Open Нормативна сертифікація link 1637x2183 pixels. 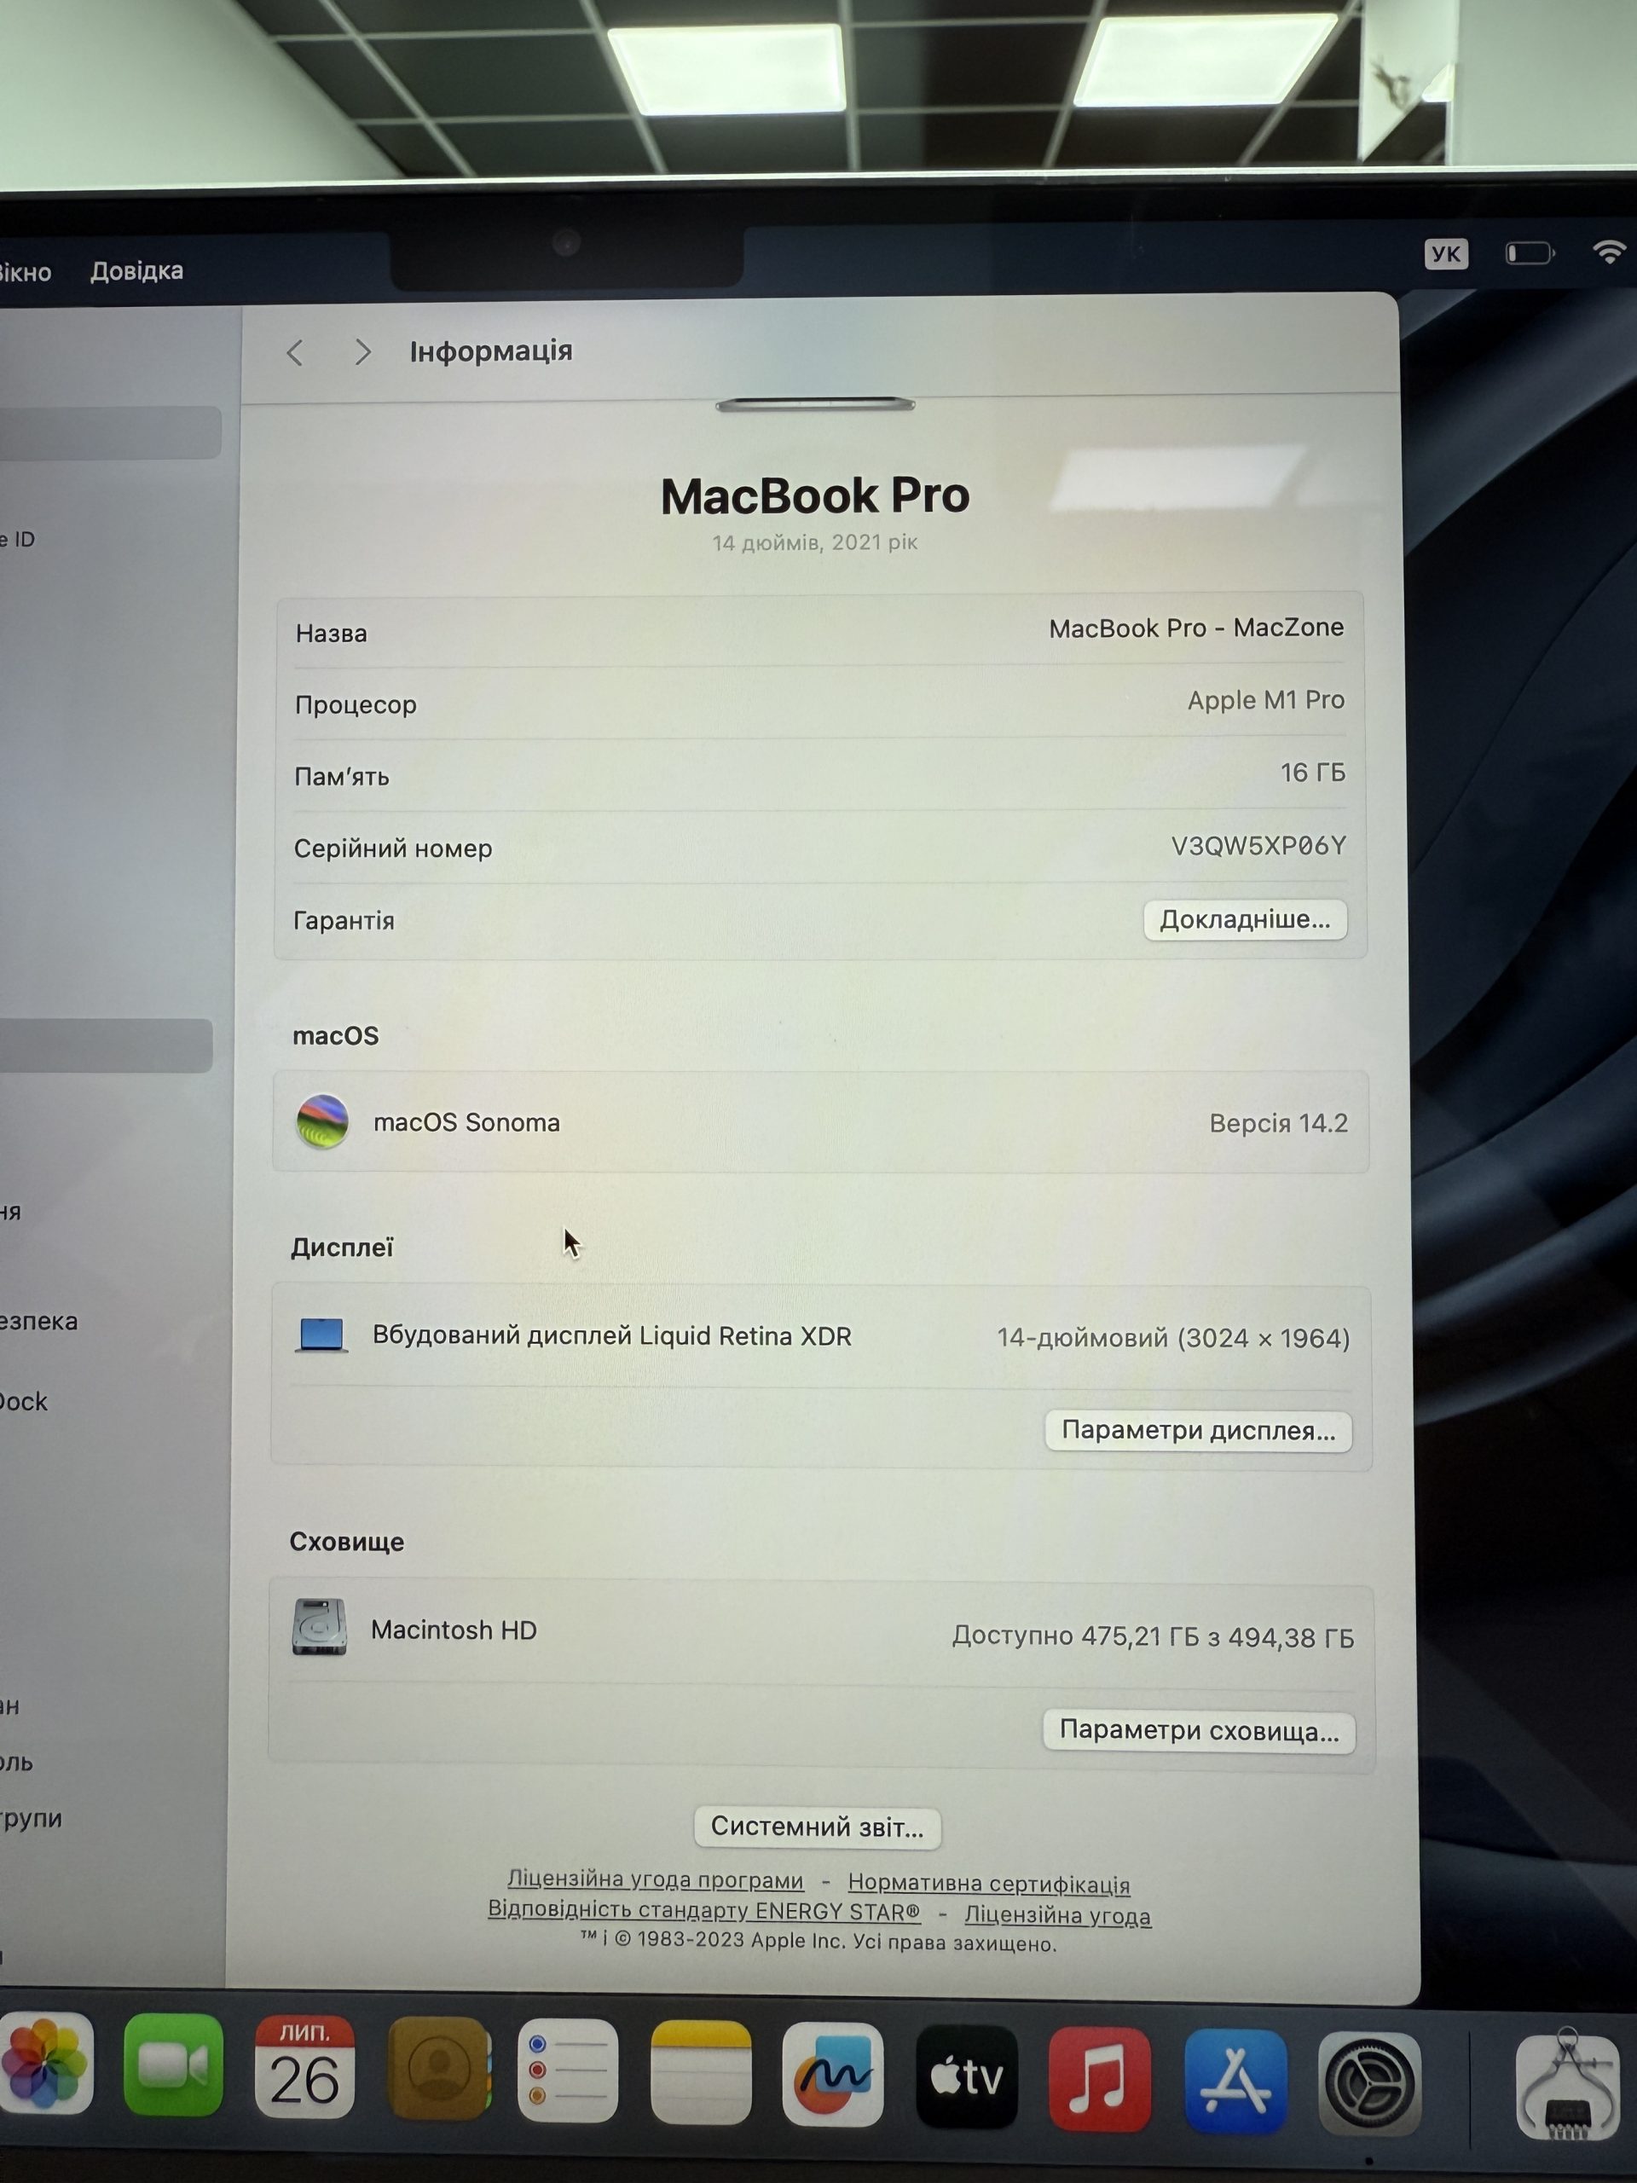tap(989, 1884)
